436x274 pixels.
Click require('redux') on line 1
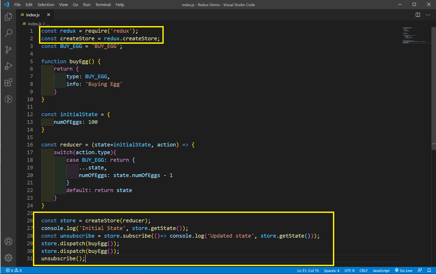tap(110, 31)
